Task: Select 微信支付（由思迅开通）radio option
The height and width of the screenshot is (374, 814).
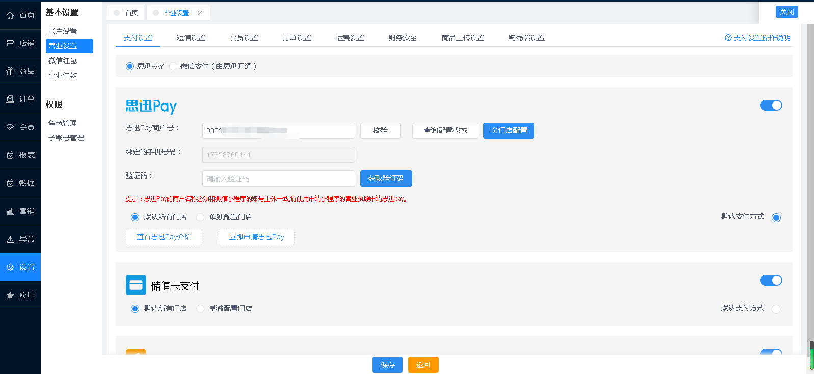Action: click(173, 66)
